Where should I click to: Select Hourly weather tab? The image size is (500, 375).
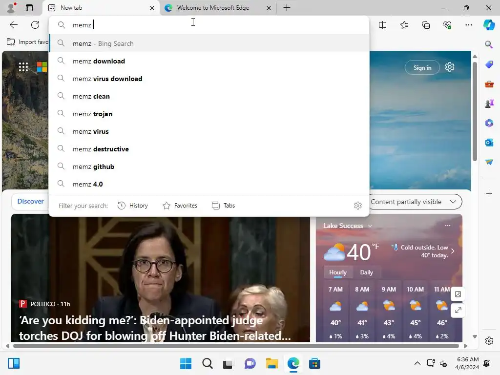coord(338,272)
